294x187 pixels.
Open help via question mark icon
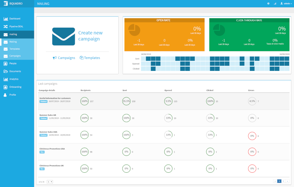coord(268,4)
